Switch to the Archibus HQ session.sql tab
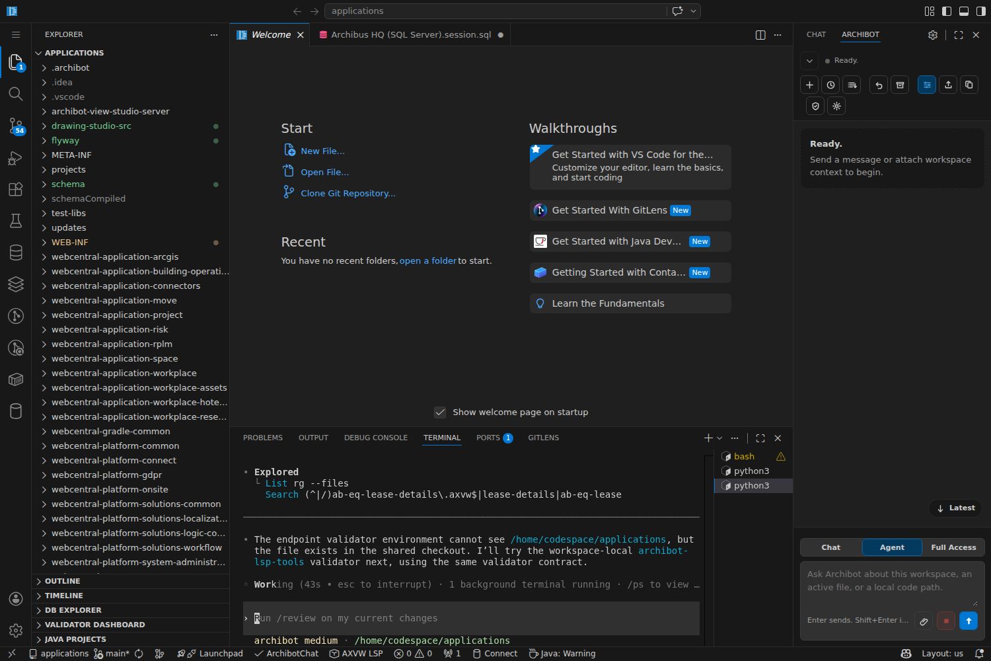Screen dimensions: 991x661 [411, 35]
